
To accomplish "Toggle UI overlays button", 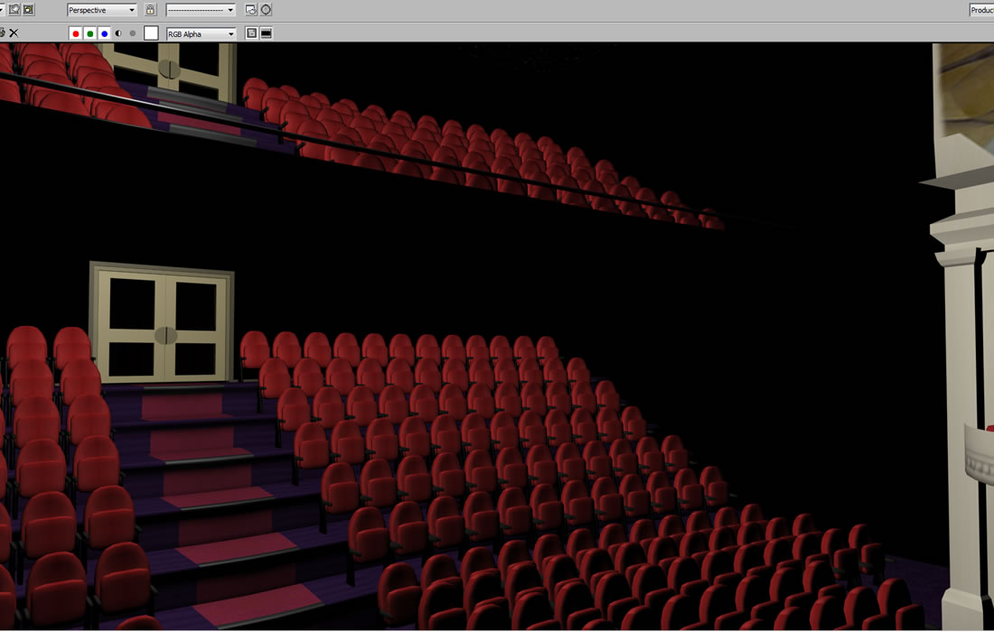I will click(x=252, y=33).
